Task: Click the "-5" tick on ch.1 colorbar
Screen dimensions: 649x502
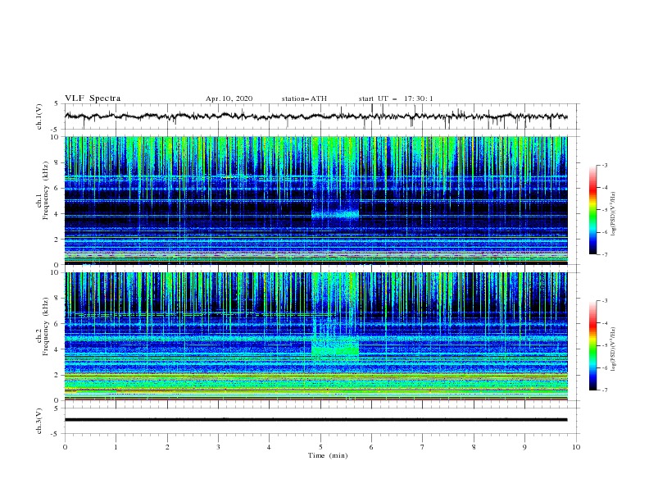Action: 604,210
